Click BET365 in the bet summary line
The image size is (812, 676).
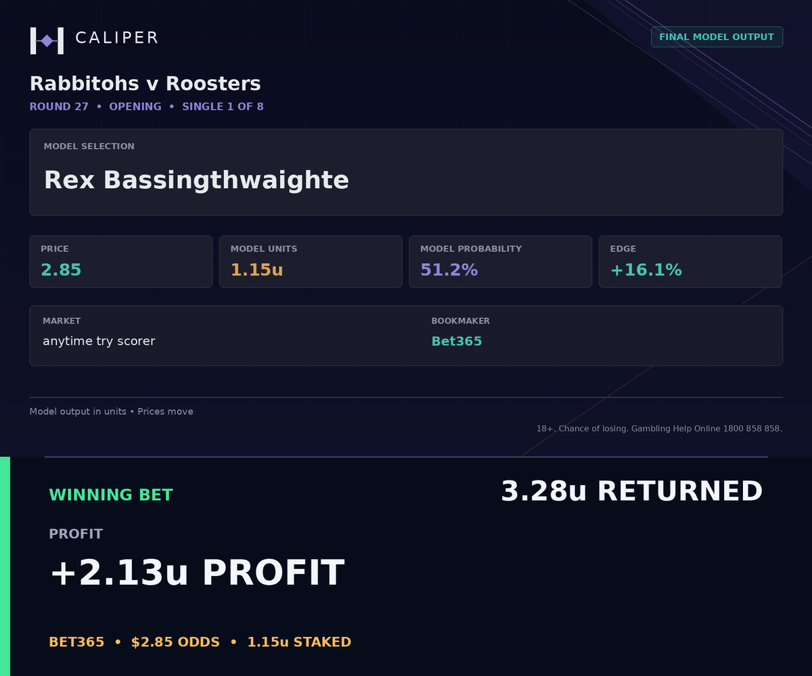pos(76,642)
